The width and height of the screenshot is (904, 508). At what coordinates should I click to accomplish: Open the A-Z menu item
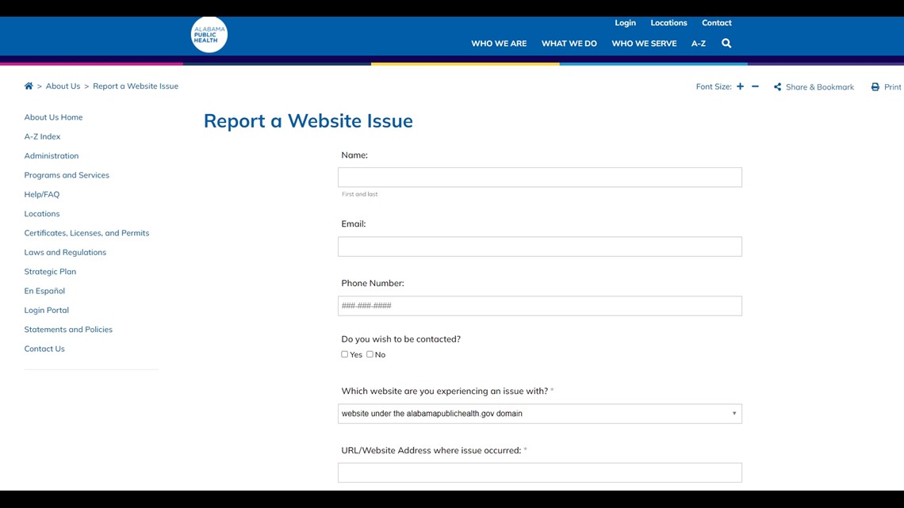coord(698,44)
